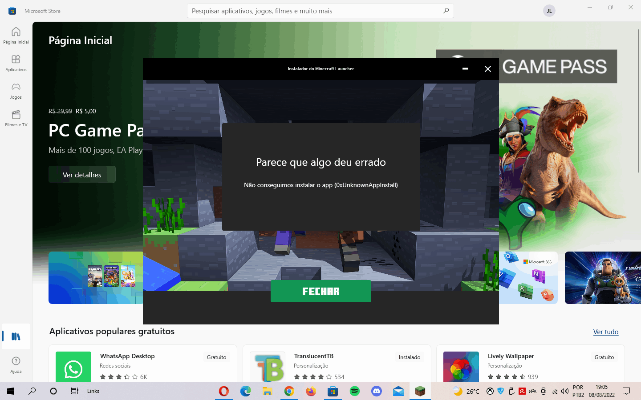Open Task View on the taskbar
The width and height of the screenshot is (641, 400).
[75, 391]
